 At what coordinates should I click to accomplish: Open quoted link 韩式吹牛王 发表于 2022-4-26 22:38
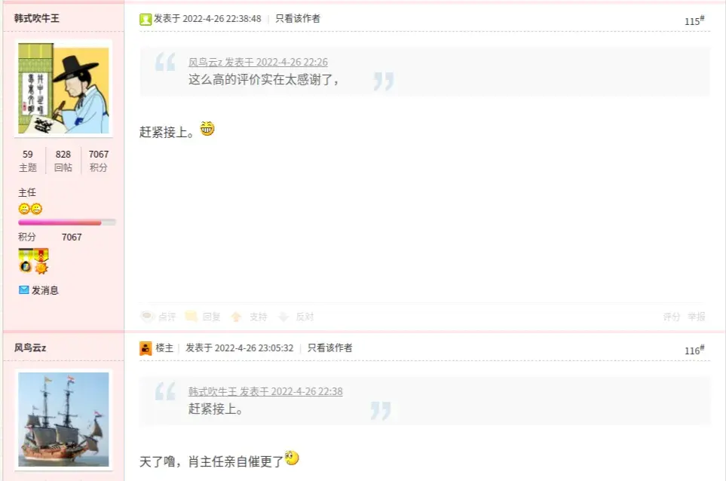click(x=265, y=391)
